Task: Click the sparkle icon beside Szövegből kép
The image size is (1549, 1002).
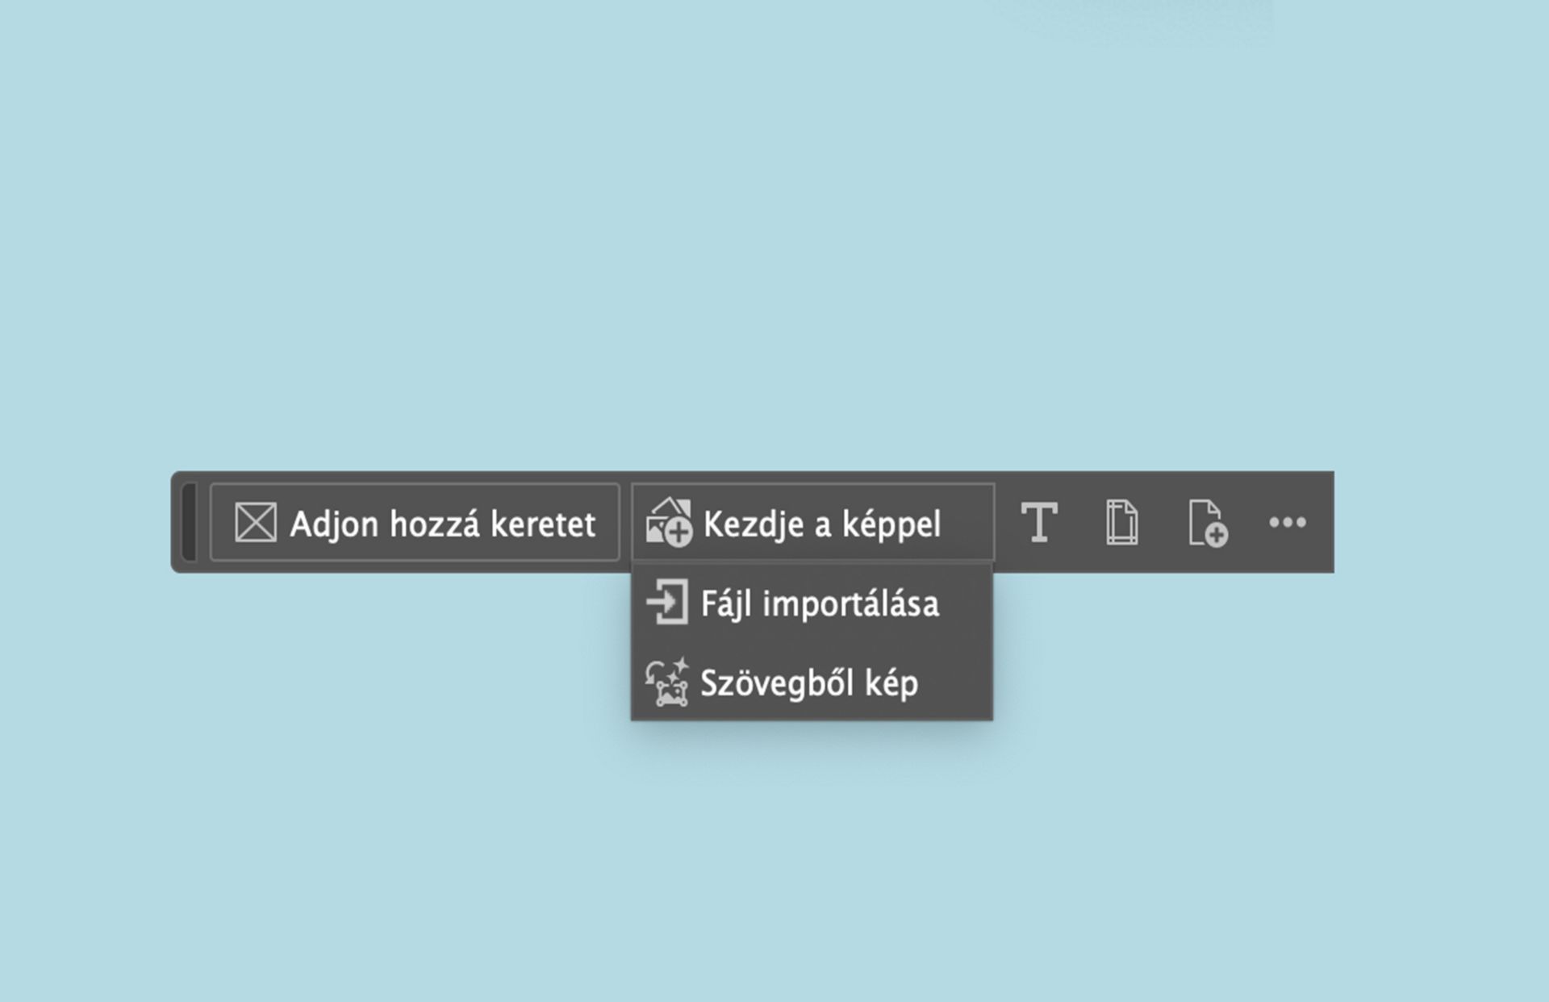Action: coord(667,683)
